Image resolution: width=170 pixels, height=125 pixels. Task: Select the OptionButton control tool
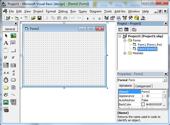(13, 58)
